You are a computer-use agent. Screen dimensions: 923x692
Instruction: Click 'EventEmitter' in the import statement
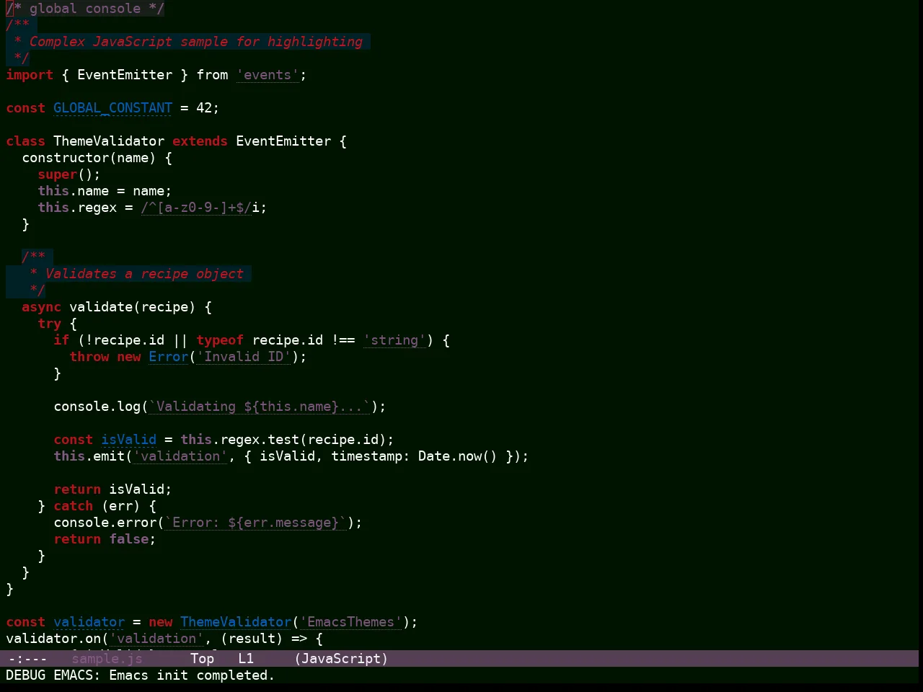coord(125,75)
